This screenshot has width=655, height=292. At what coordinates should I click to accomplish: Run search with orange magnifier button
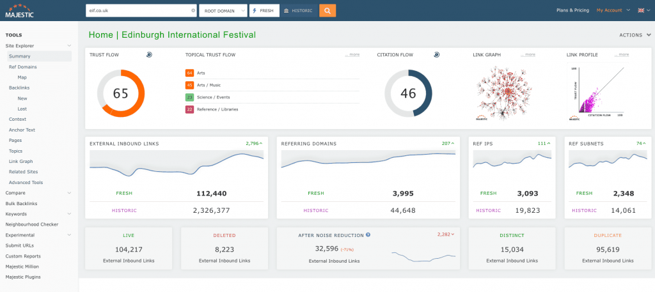coord(327,10)
